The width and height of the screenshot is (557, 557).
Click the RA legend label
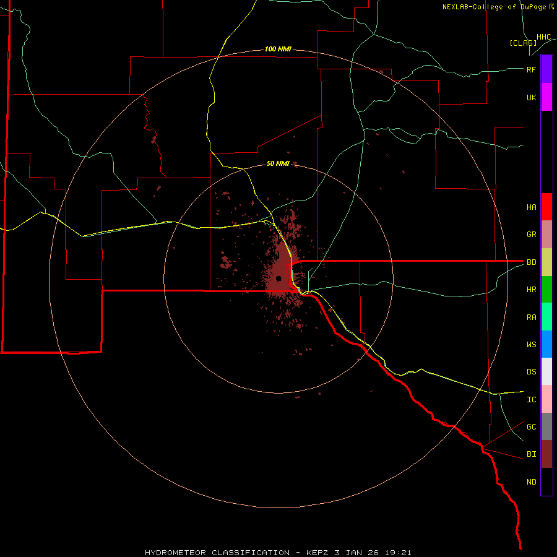(531, 317)
